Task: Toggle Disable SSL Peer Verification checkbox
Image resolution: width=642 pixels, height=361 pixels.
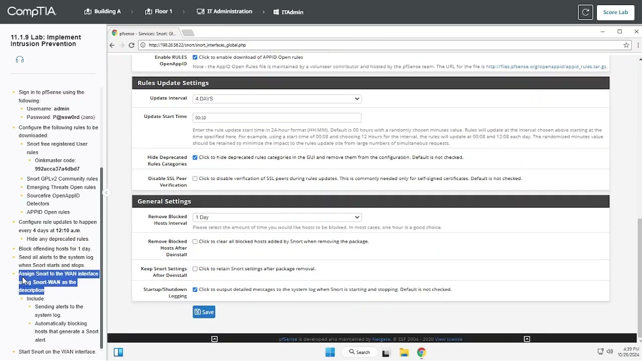Action: (x=195, y=178)
